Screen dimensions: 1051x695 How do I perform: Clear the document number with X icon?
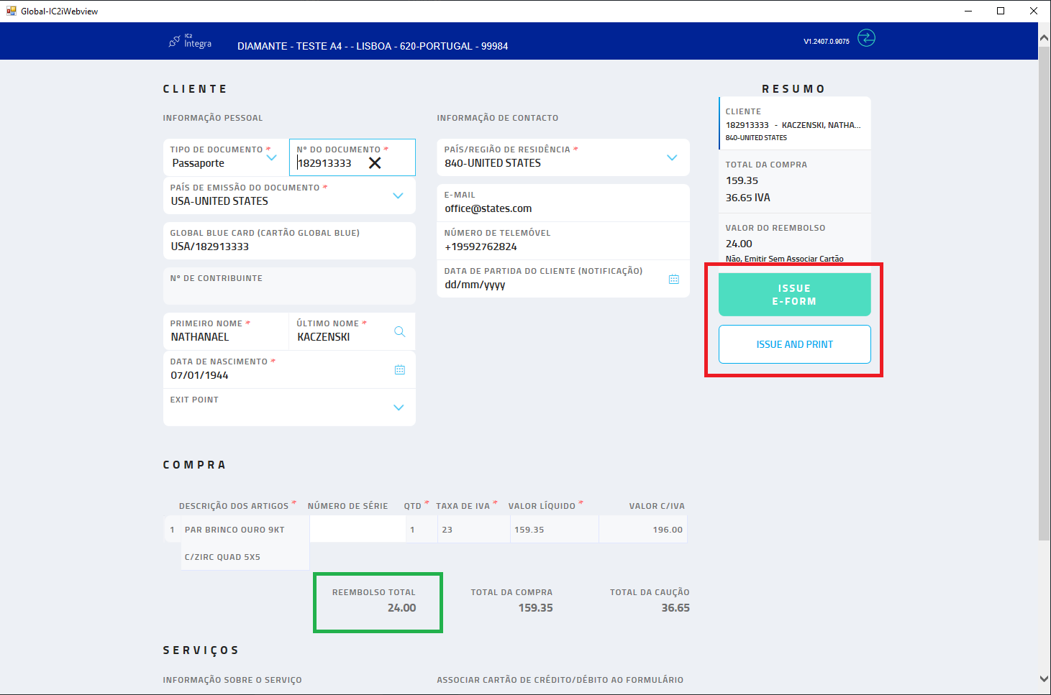pos(375,163)
